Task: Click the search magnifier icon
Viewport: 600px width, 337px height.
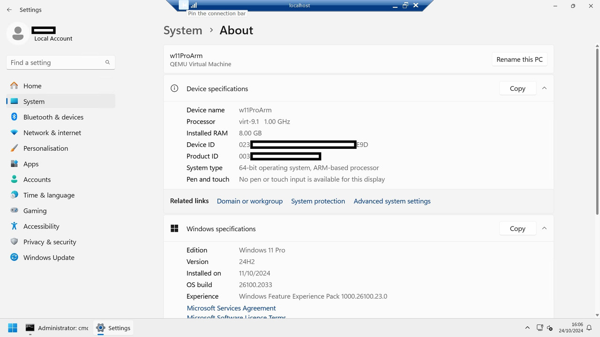Action: (107, 62)
